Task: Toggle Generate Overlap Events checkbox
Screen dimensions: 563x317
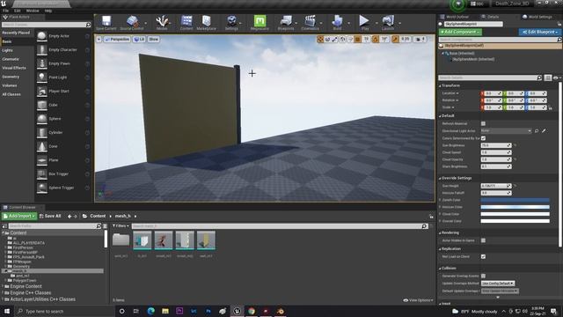Action: 483,276
